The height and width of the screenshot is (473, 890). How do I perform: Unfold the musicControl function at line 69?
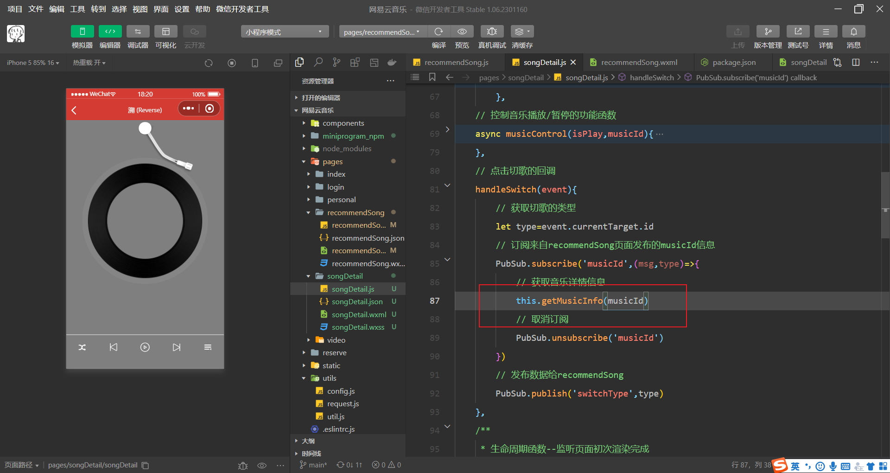[447, 129]
